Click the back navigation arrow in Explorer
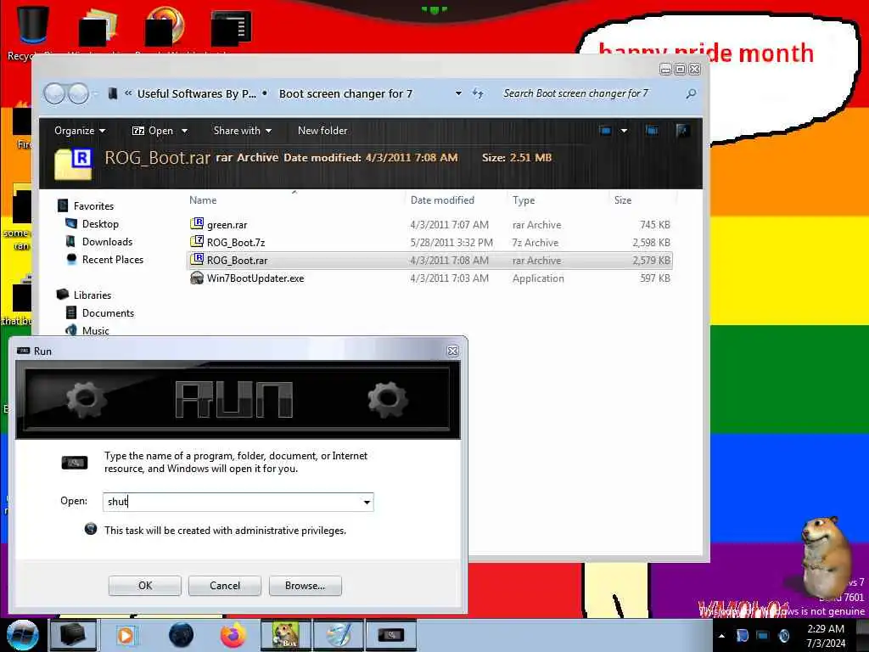The image size is (869, 652). click(54, 93)
